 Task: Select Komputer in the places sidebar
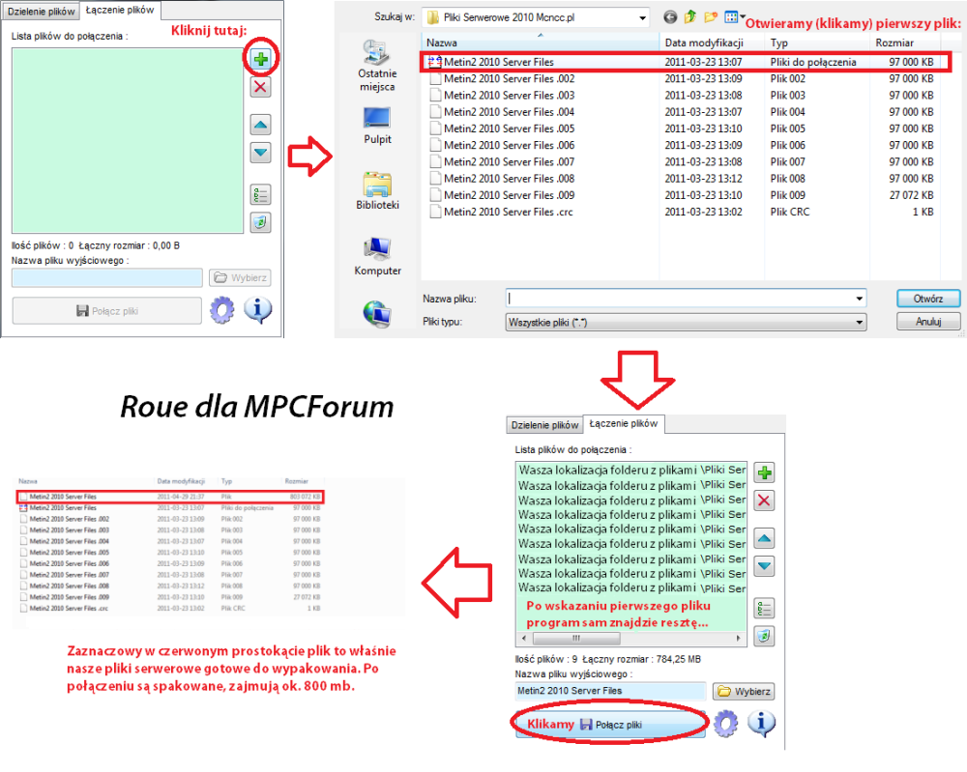(377, 256)
